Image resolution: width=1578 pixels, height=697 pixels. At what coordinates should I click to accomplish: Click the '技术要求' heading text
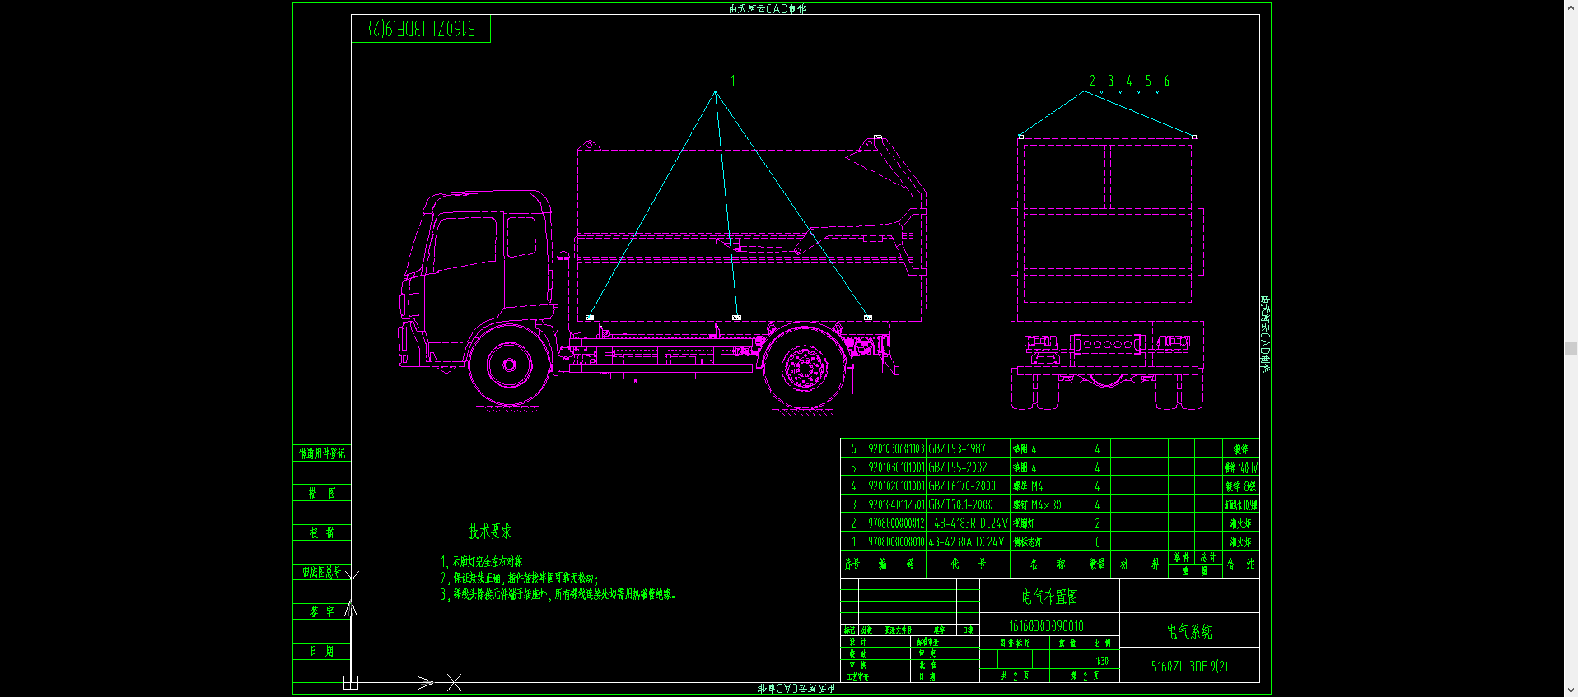[x=490, y=532]
